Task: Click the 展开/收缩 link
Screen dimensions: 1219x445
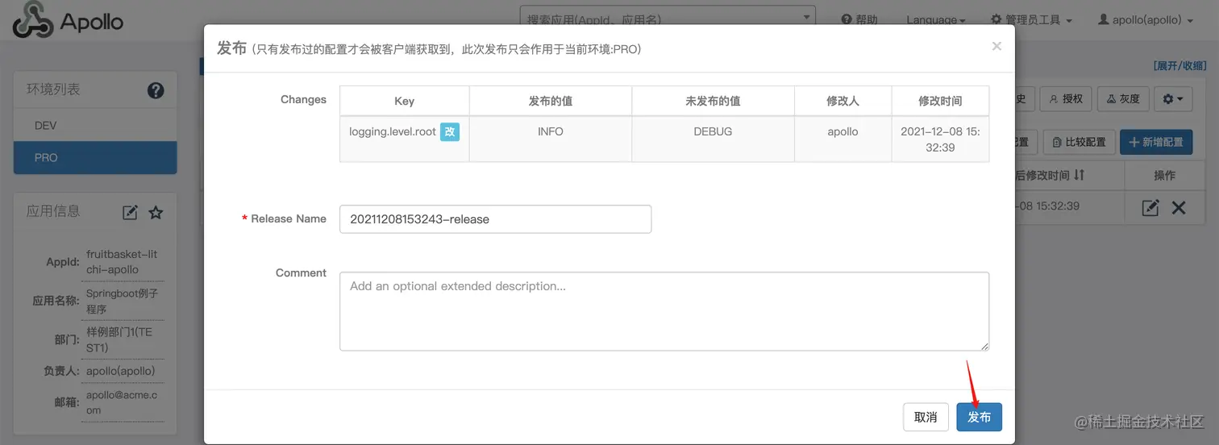Action: click(1180, 65)
